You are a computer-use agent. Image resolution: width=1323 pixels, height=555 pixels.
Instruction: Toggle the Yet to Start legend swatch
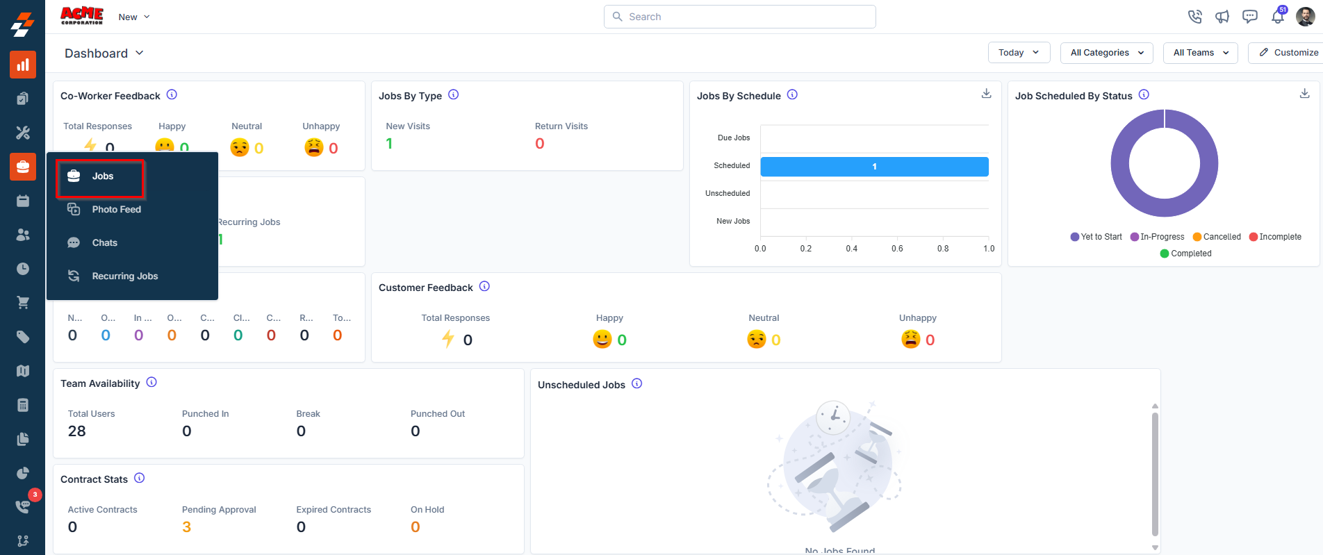[x=1075, y=237]
